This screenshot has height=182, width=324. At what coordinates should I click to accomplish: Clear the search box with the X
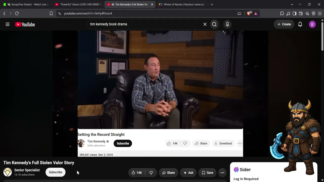coord(205,24)
